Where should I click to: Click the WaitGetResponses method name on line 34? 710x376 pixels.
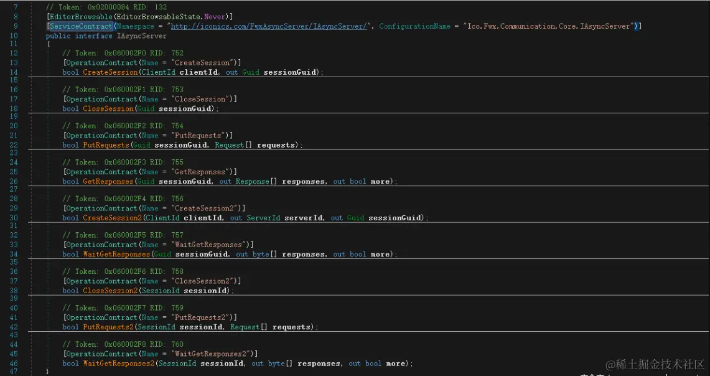(116, 254)
